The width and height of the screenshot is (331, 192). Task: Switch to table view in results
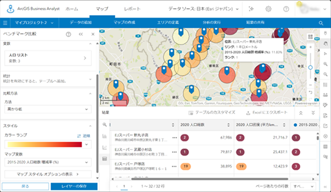(x=105, y=158)
